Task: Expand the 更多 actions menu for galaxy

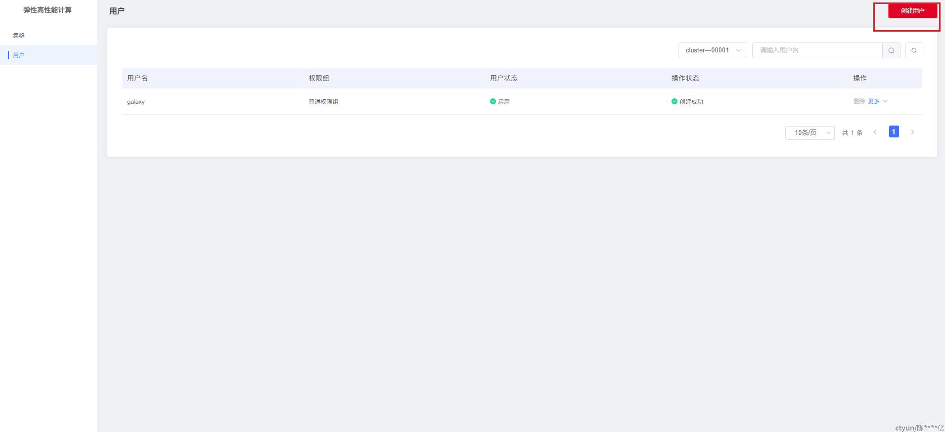Action: [877, 101]
